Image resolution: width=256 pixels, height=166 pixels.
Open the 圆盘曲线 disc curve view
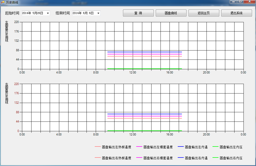coord(171,13)
